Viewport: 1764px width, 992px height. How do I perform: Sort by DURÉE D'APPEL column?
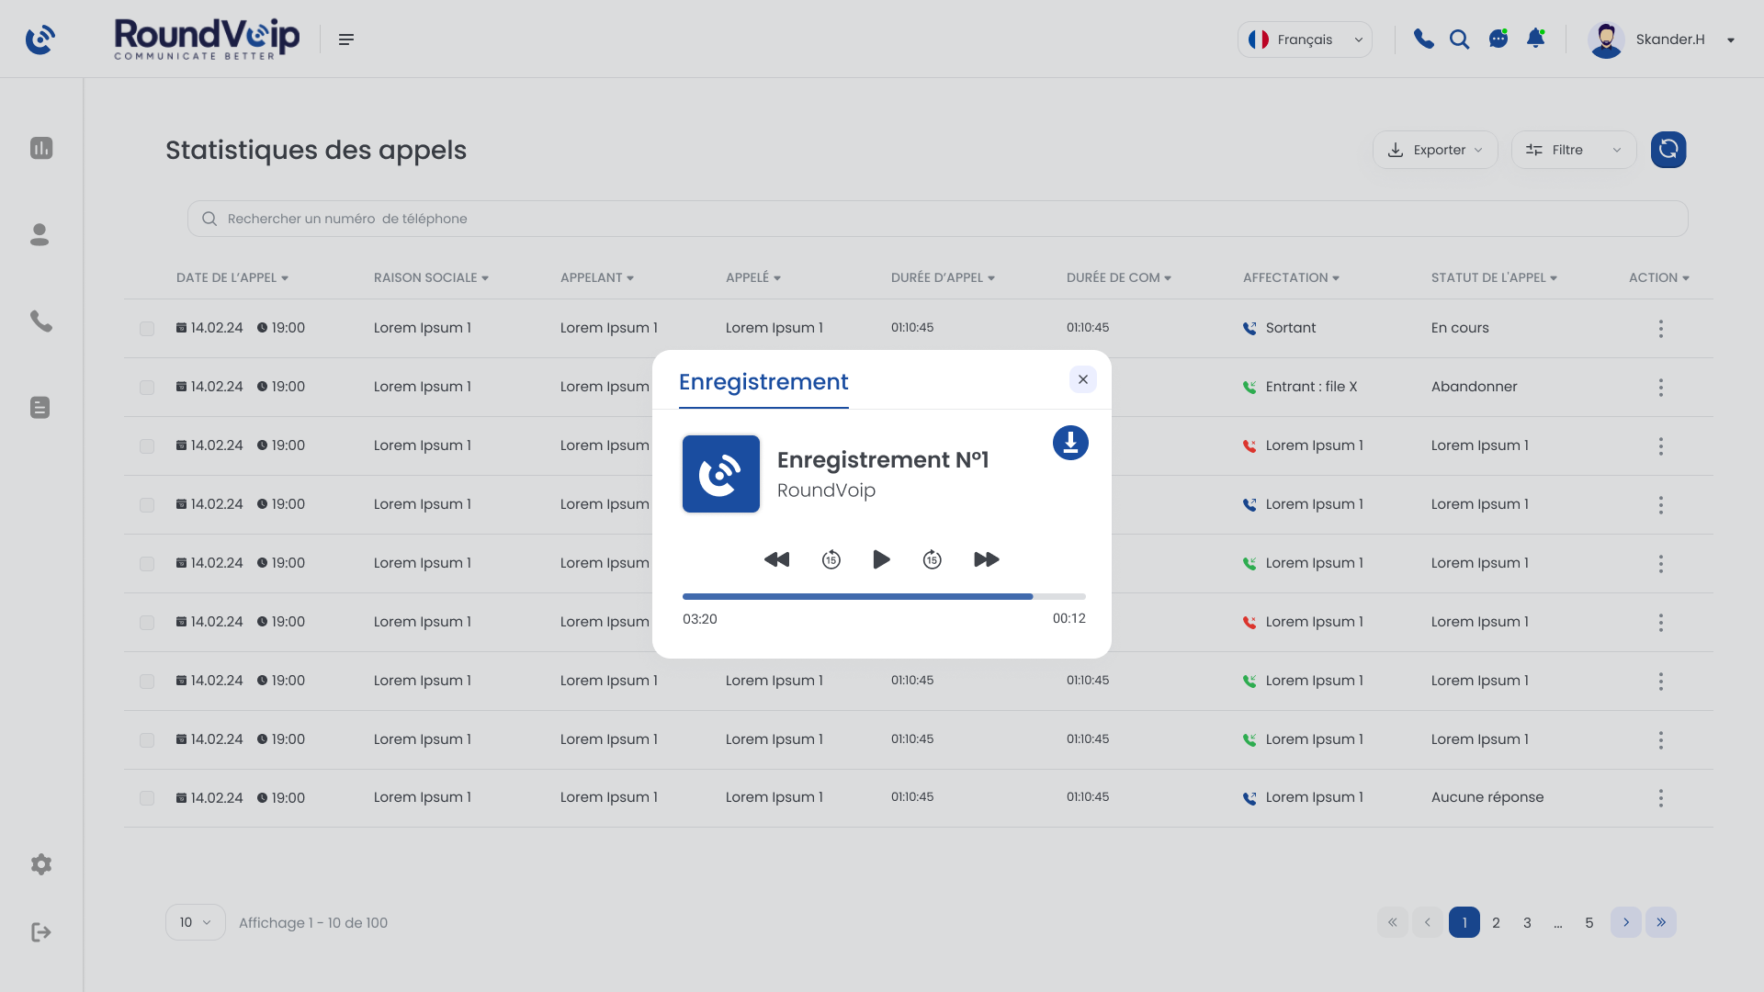pyautogui.click(x=943, y=277)
